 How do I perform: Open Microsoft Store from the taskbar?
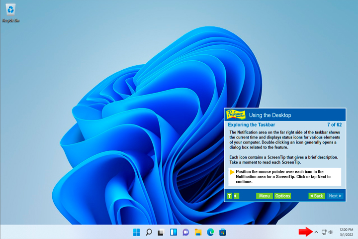coord(223,232)
